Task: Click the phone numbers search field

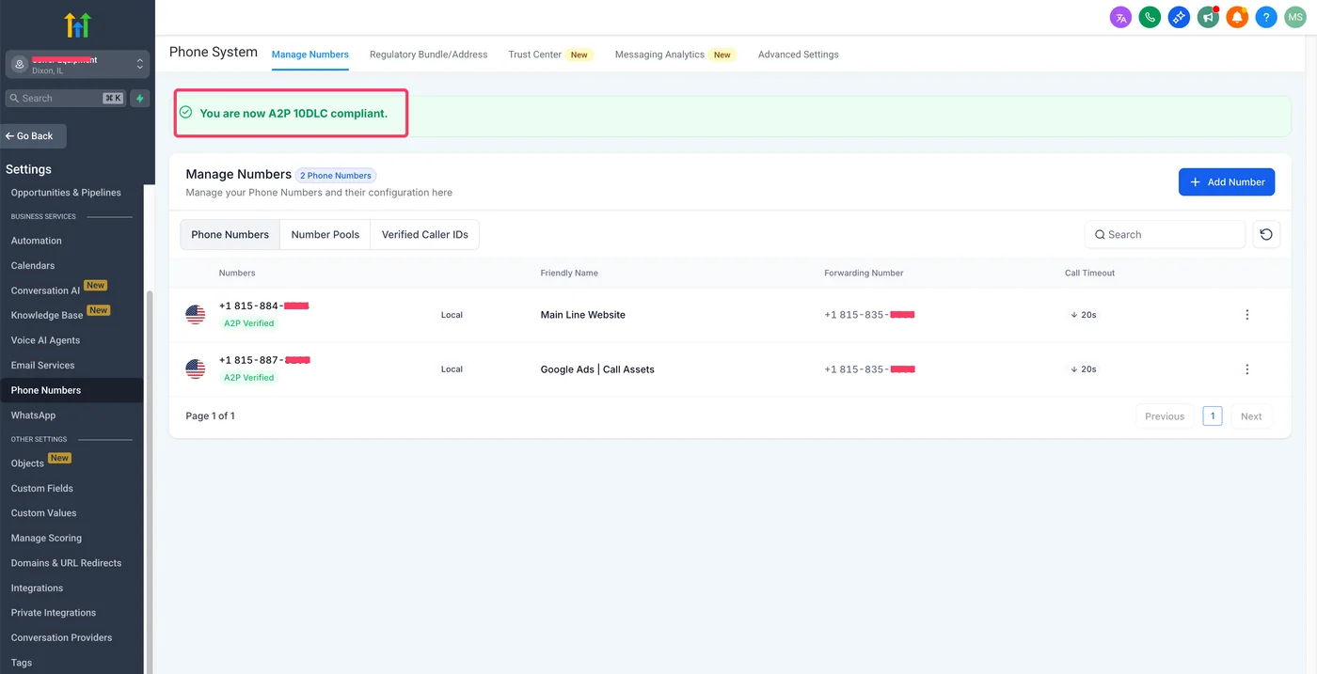Action: pos(1166,235)
